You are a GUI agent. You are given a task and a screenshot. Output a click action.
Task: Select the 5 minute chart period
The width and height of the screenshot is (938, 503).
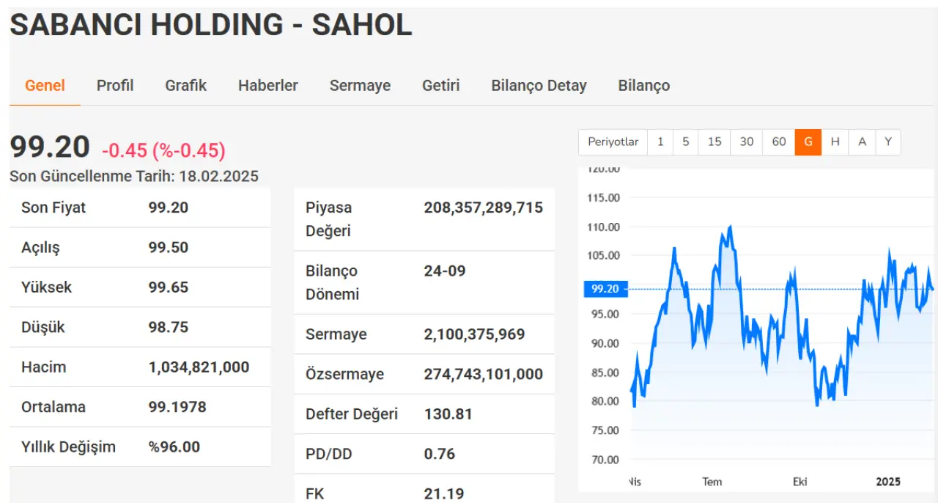[x=685, y=142]
